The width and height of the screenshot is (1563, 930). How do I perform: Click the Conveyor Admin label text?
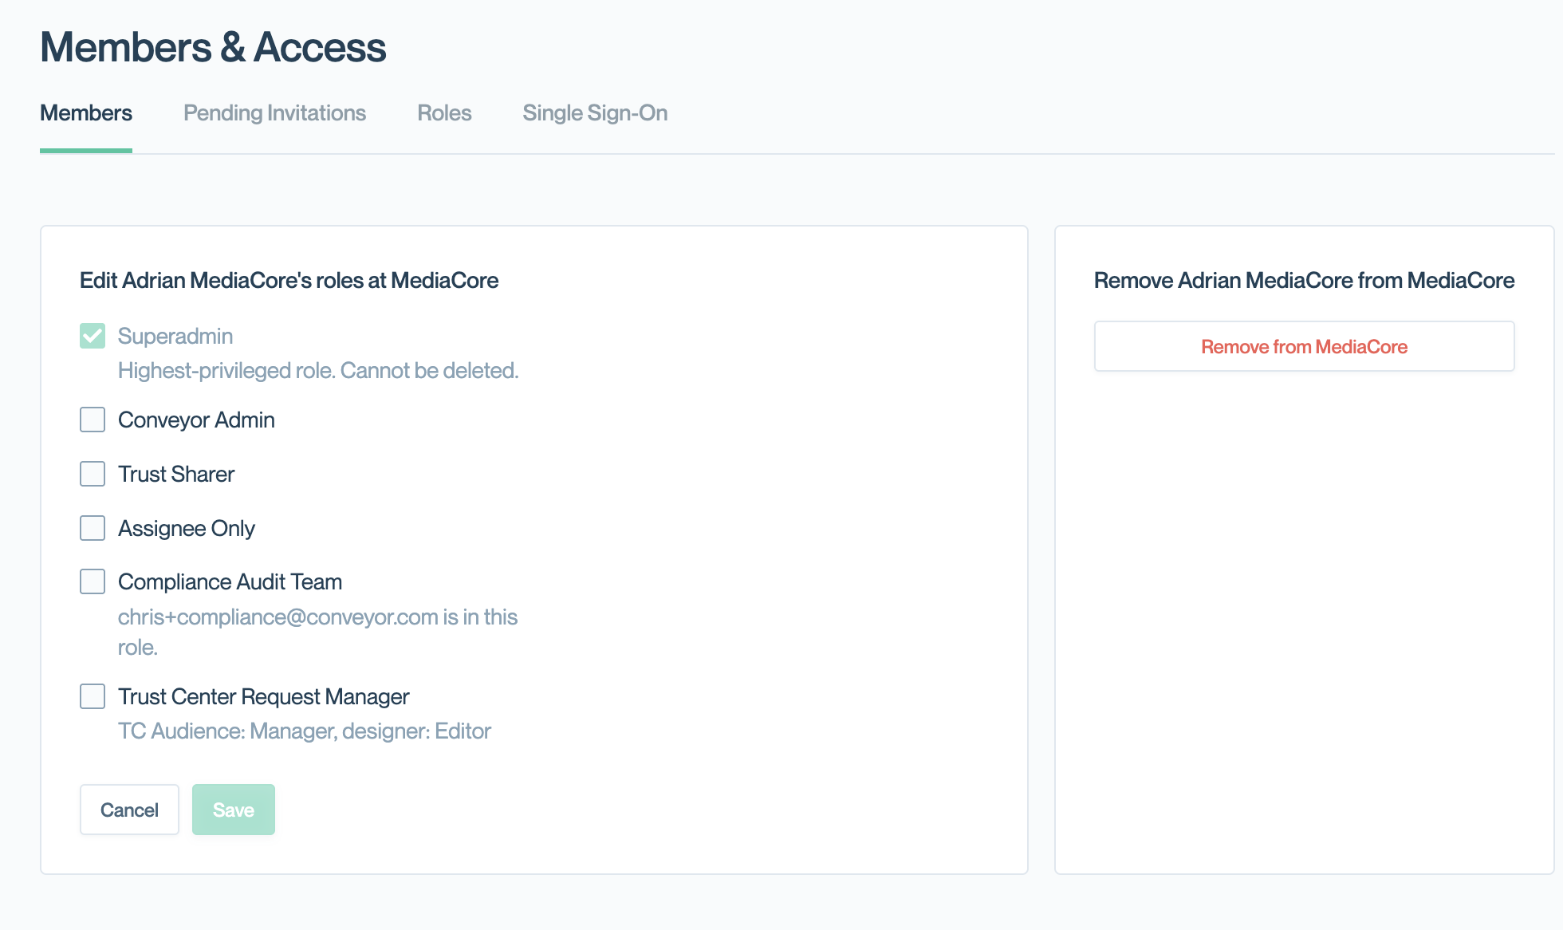tap(196, 420)
